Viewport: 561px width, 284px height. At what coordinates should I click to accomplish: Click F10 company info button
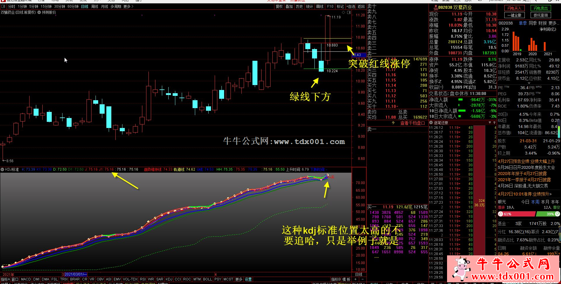pyautogui.click(x=330, y=6)
